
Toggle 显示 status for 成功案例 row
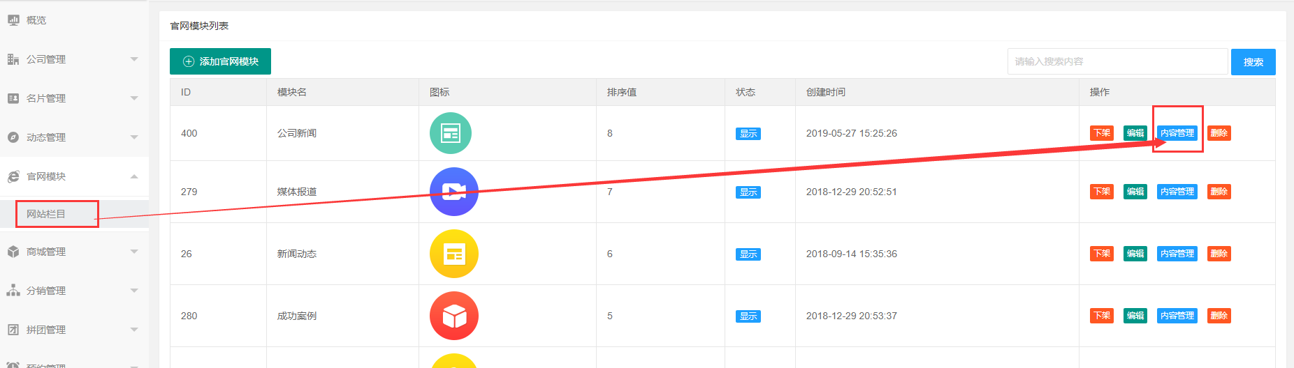click(x=748, y=316)
